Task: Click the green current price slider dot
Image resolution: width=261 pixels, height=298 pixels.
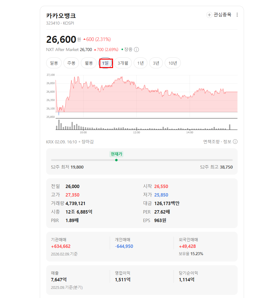Action: click(x=116, y=160)
